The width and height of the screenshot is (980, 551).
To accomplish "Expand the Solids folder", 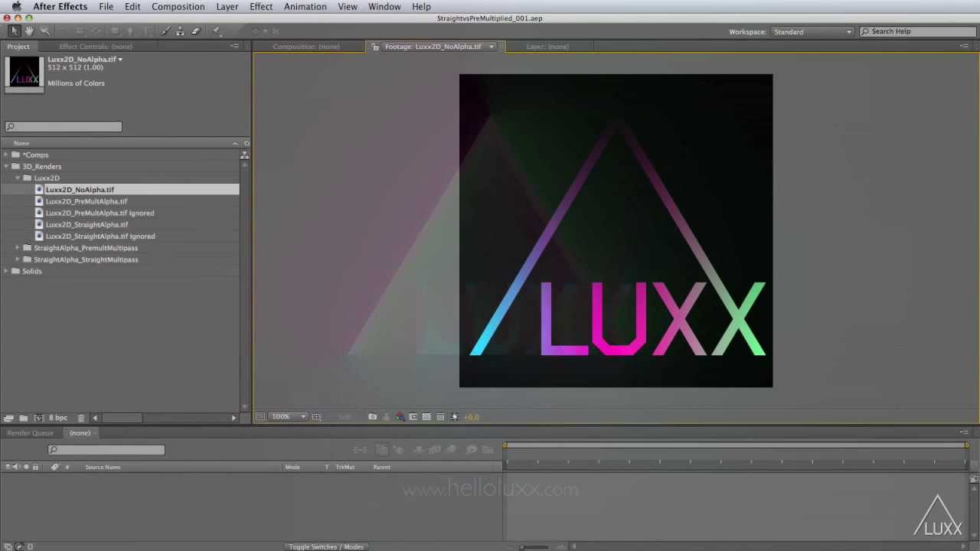I will pos(6,271).
